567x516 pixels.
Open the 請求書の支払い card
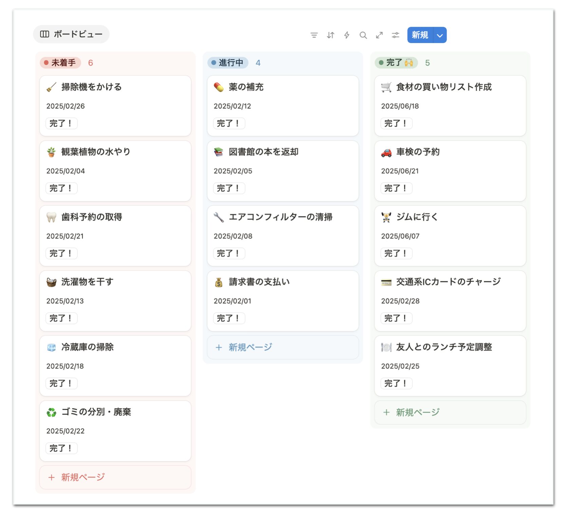click(283, 301)
